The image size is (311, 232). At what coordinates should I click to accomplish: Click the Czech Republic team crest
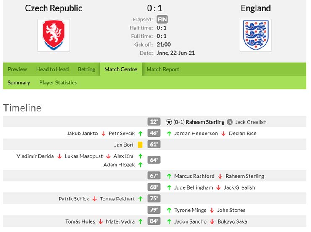53,35
